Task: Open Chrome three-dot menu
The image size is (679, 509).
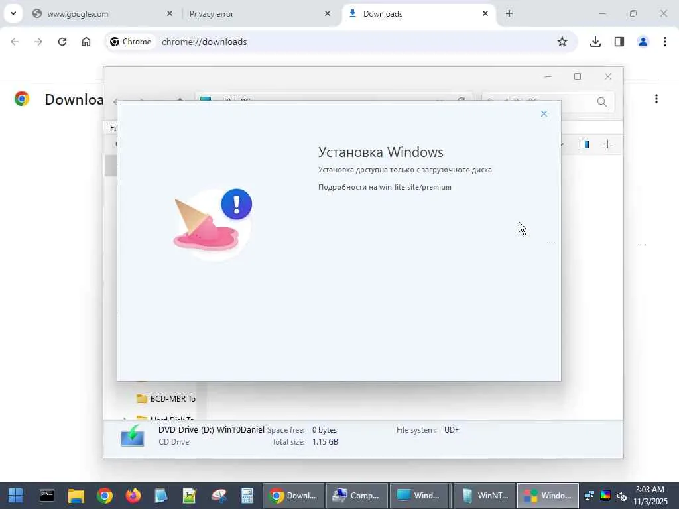Action: 665,42
